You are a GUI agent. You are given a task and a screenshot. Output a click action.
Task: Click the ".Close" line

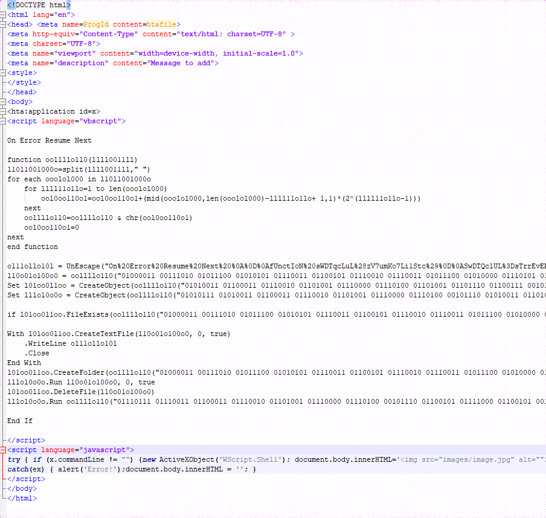(37, 353)
